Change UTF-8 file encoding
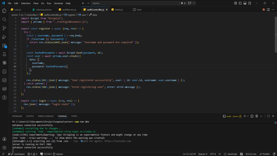Image resolution: width=277 pixels, height=156 pixels. (213, 154)
